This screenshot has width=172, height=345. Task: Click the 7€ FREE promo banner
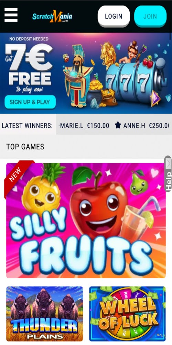pyautogui.click(x=86, y=73)
